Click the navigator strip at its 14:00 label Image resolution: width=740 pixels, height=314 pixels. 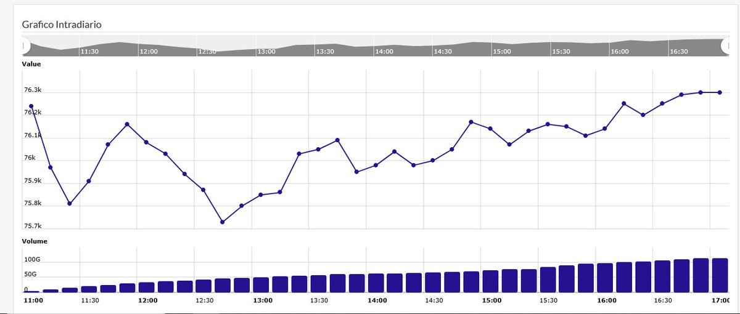tap(384, 52)
